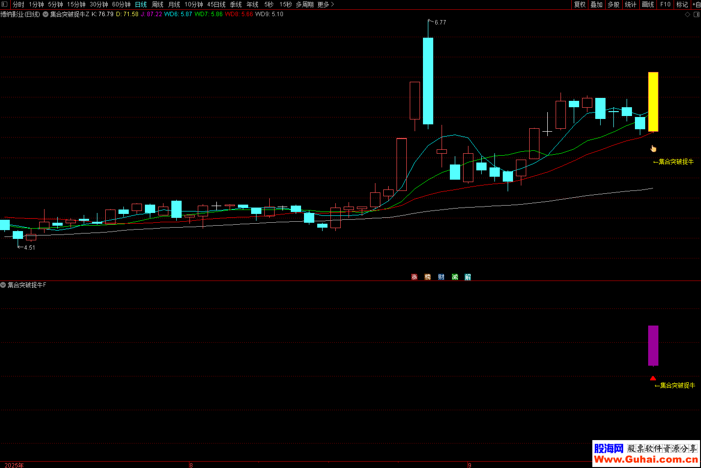This screenshot has height=468, width=701.
Task: Click the red triangle signal marker in lower pane
Action: point(653,378)
